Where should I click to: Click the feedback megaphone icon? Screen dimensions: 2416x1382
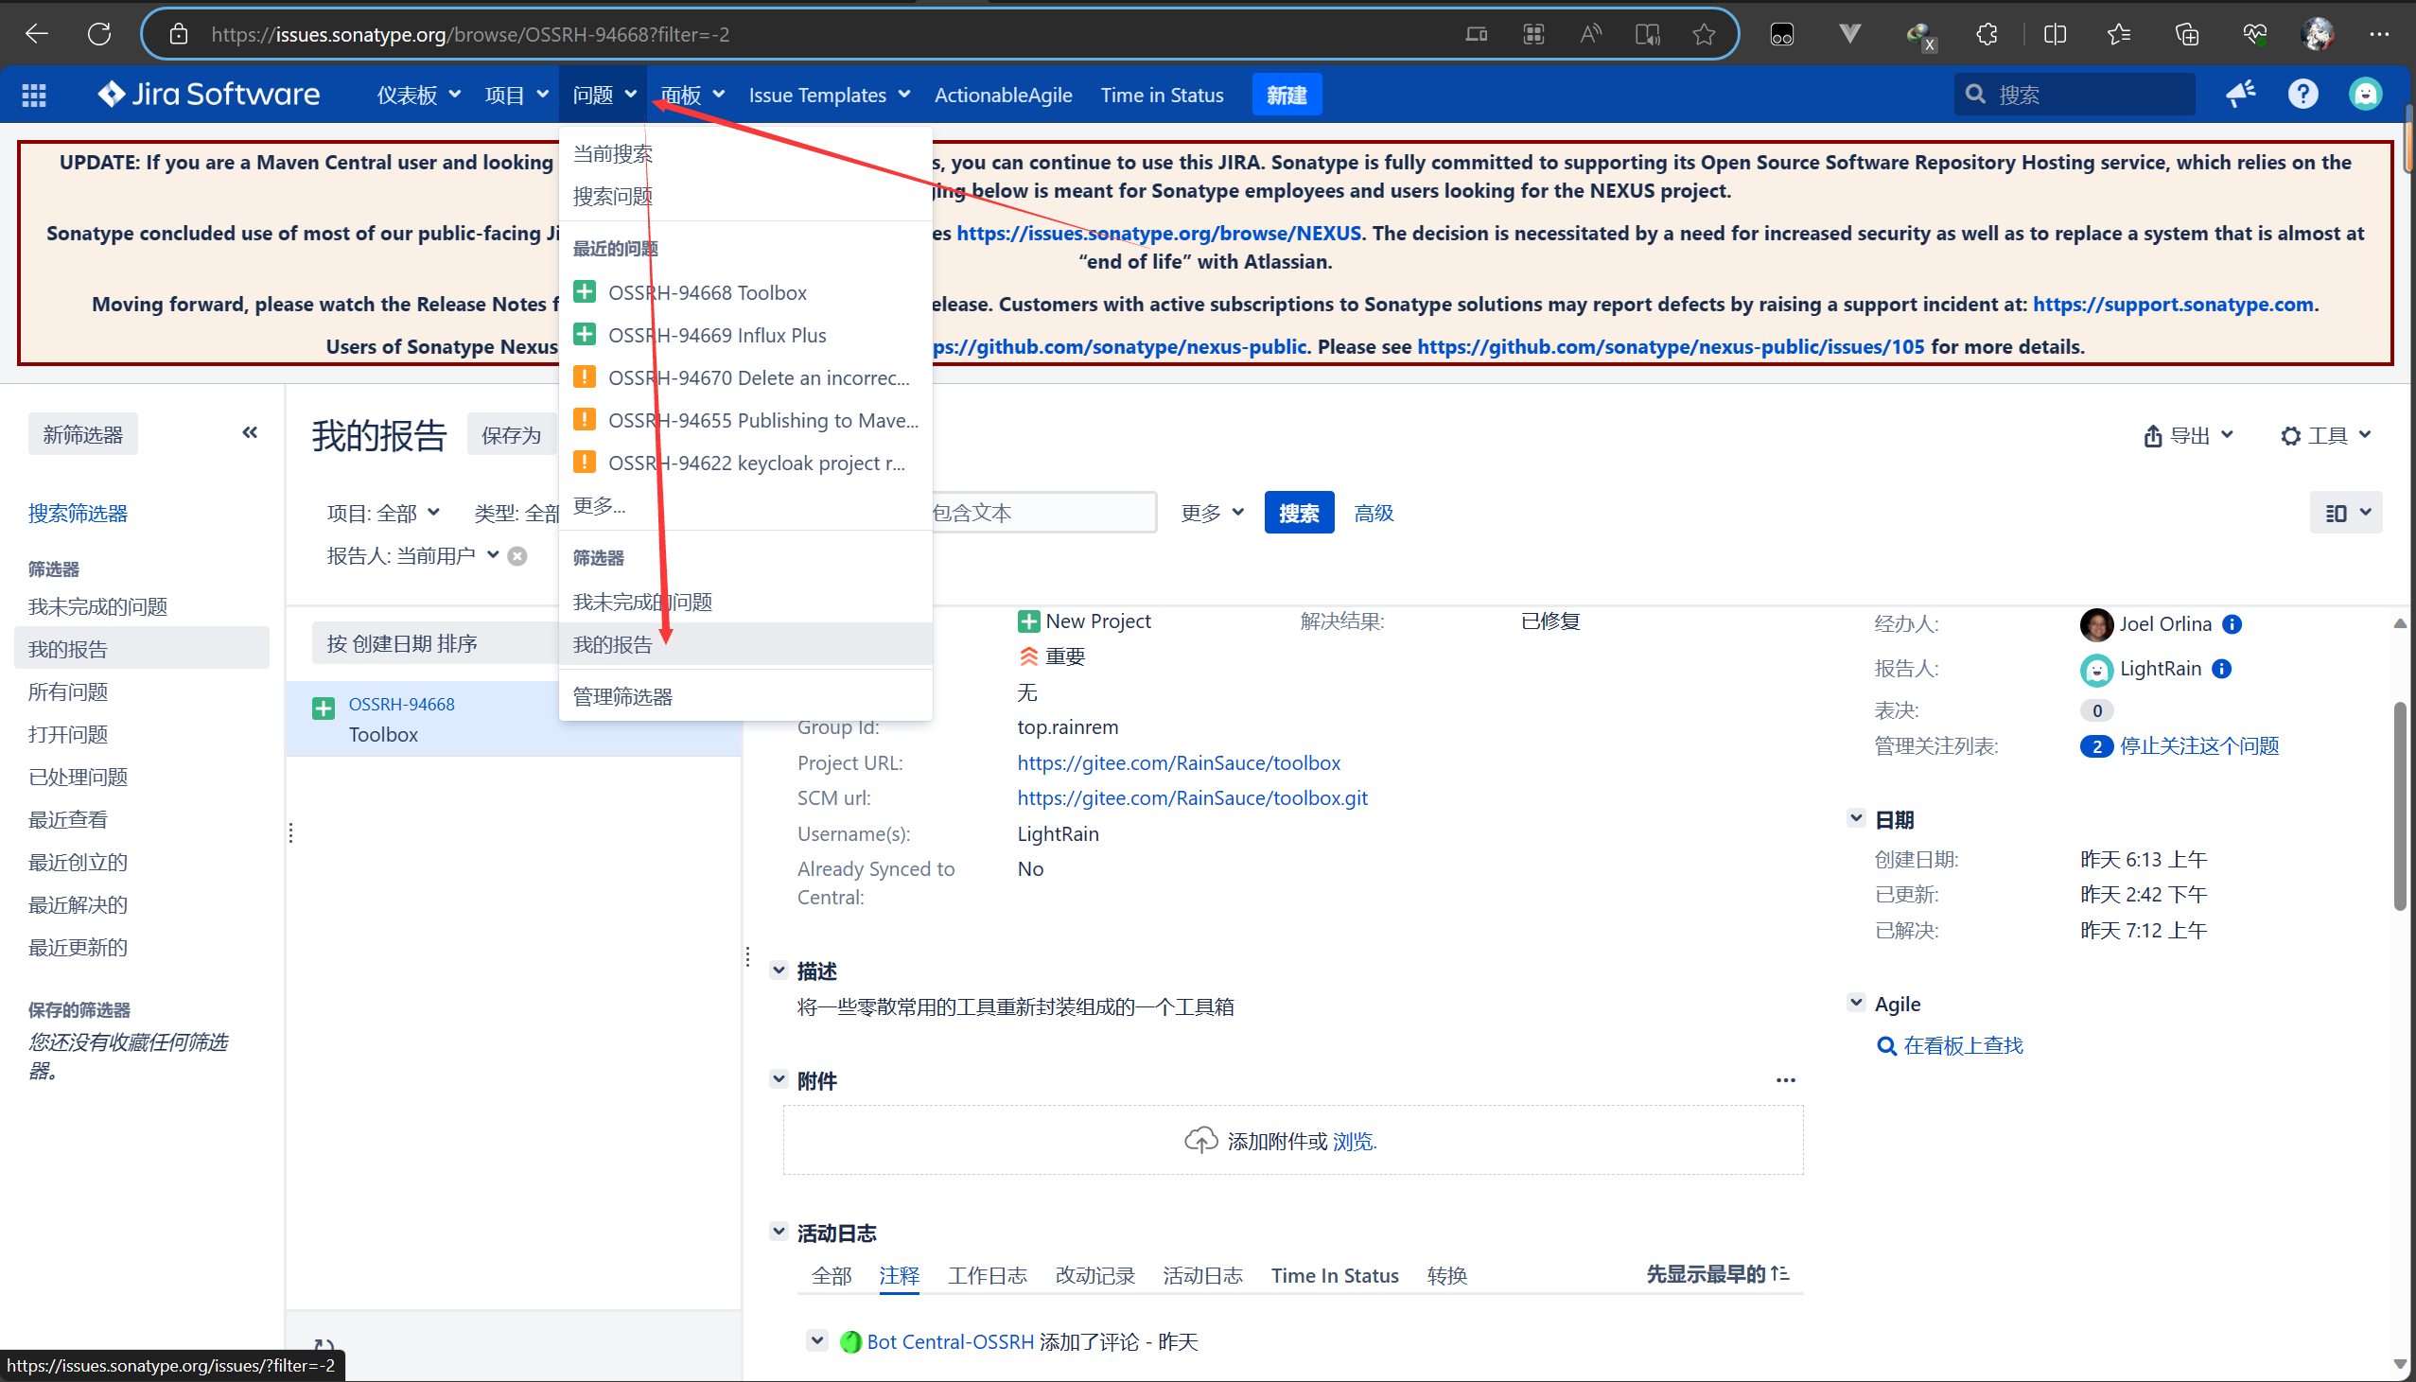(2240, 94)
